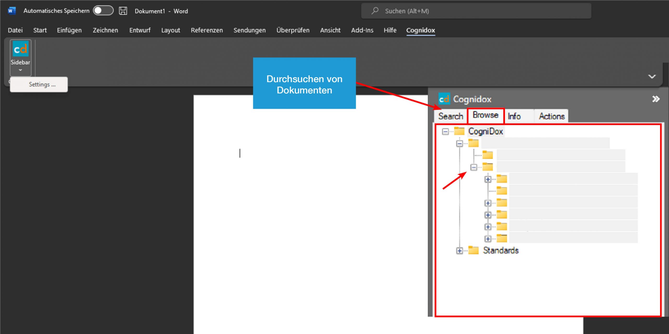The height and width of the screenshot is (334, 669).
Task: Click the Cognidox logo in the sidebar header
Action: [444, 99]
